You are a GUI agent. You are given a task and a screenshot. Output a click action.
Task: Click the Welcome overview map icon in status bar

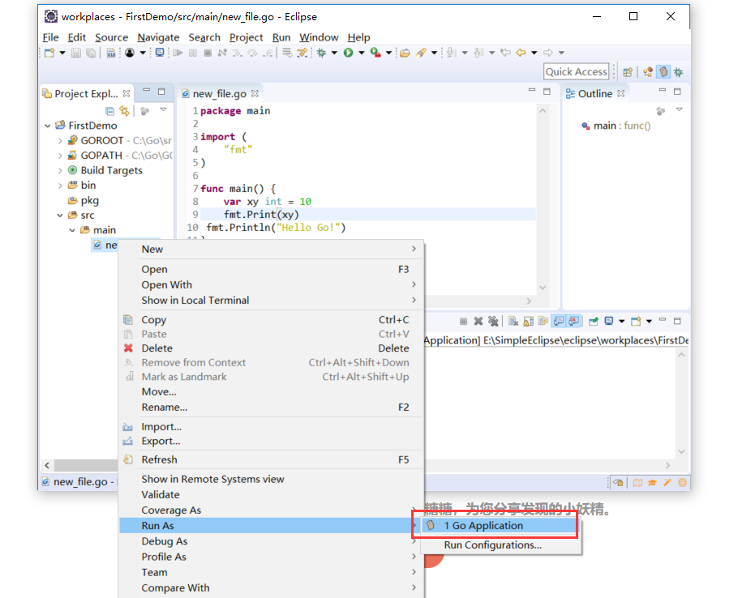pyautogui.click(x=637, y=483)
